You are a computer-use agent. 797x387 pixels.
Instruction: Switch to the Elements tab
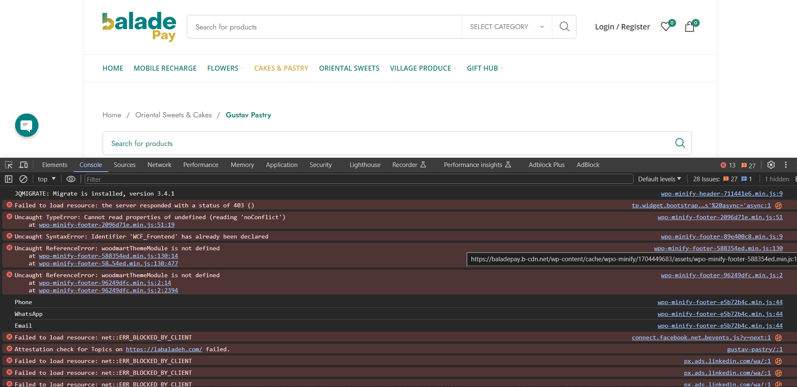tap(55, 165)
